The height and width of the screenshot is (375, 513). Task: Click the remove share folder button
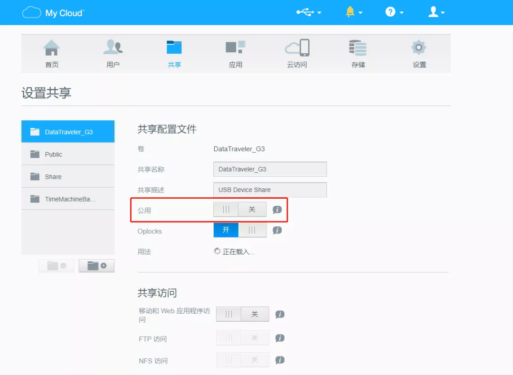(x=56, y=266)
